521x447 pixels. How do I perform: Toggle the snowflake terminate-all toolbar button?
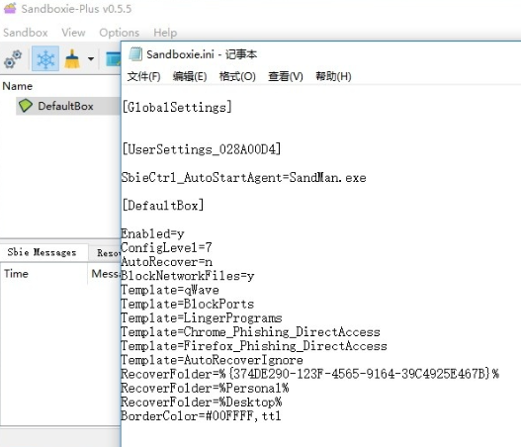tap(45, 58)
